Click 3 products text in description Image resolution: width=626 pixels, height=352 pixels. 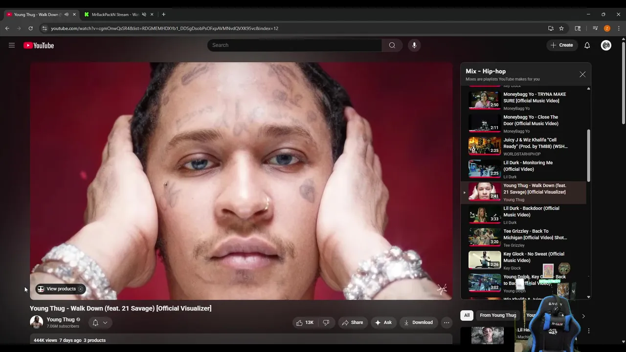94,340
